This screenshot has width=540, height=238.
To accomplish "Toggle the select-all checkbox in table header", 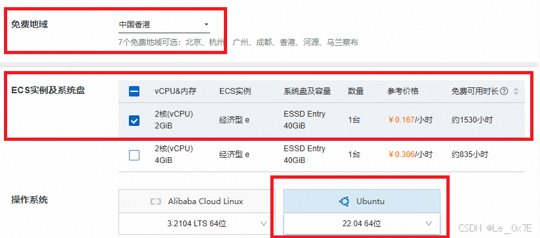I will [x=134, y=91].
